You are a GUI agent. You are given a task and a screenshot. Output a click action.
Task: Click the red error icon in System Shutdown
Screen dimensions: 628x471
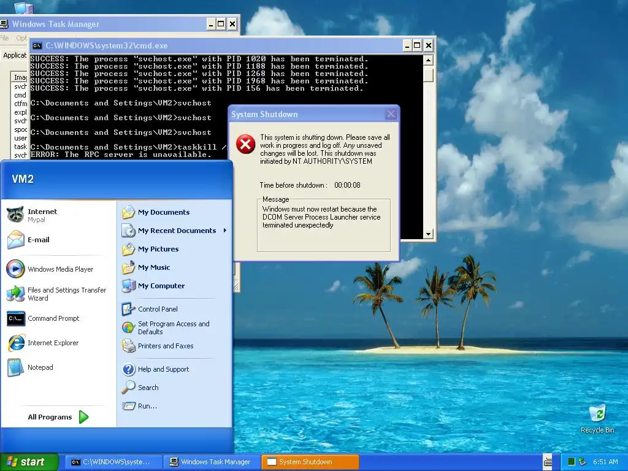[x=245, y=144]
